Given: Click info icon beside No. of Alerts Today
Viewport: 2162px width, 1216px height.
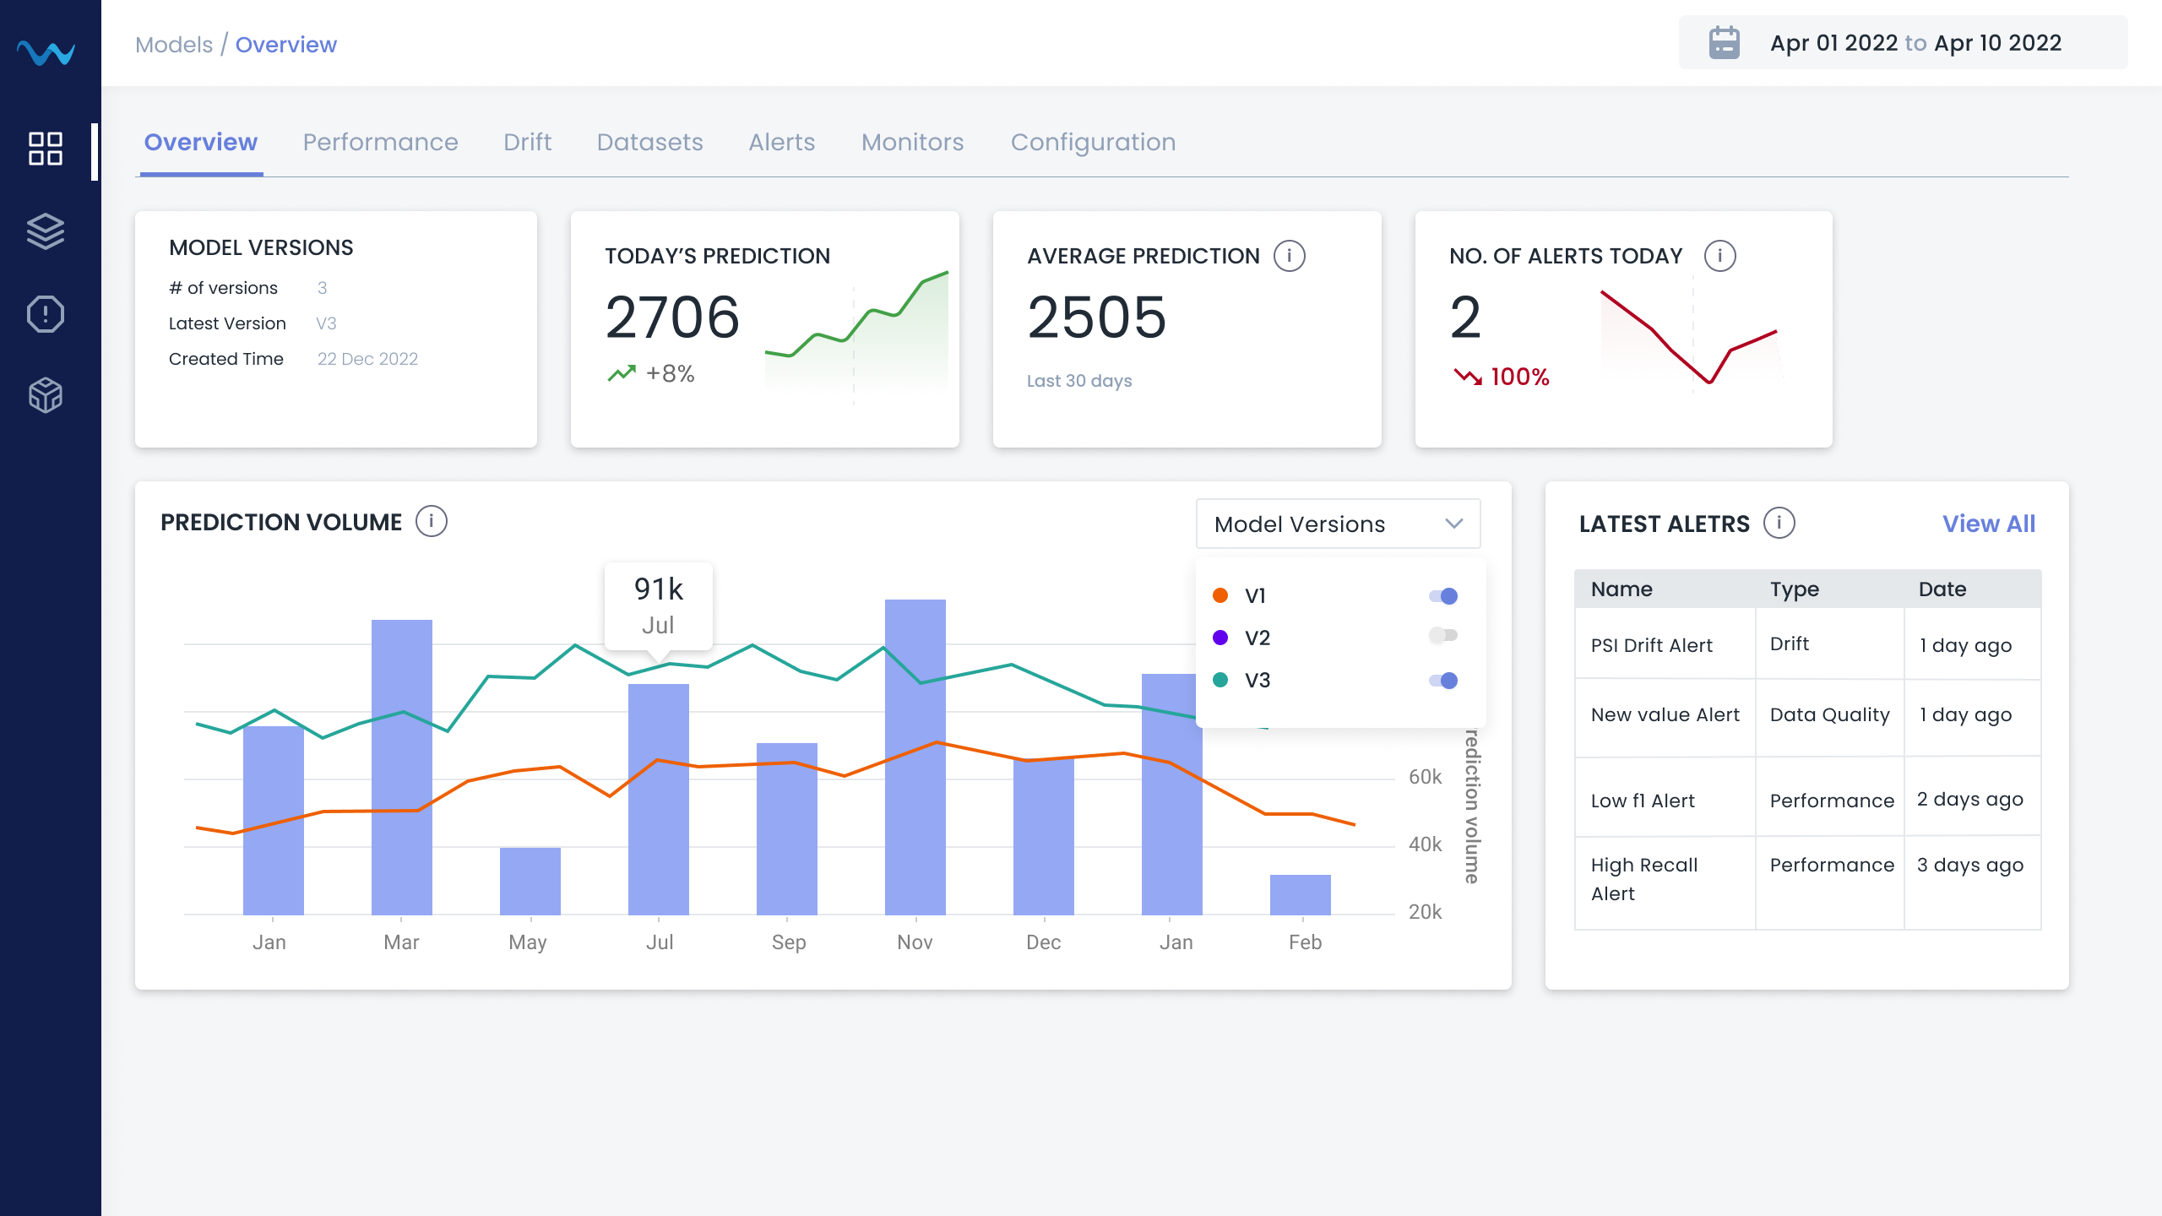Looking at the screenshot, I should [1719, 256].
